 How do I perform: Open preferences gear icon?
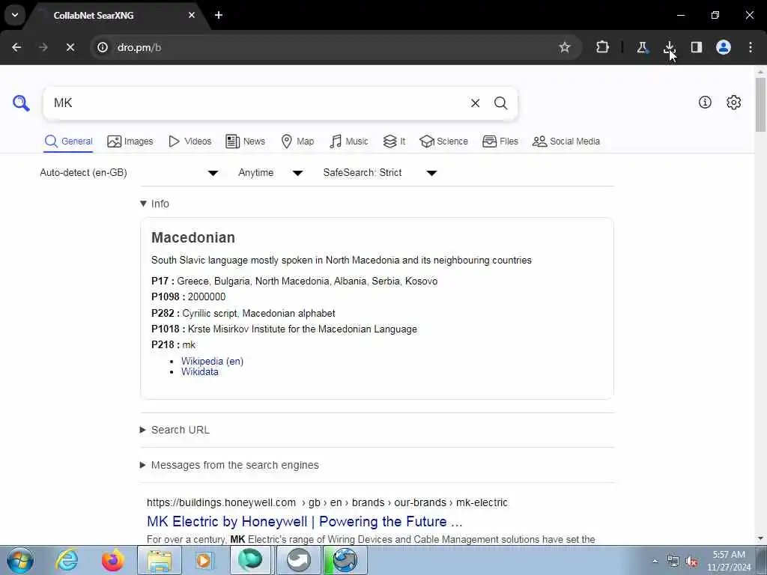(x=733, y=102)
